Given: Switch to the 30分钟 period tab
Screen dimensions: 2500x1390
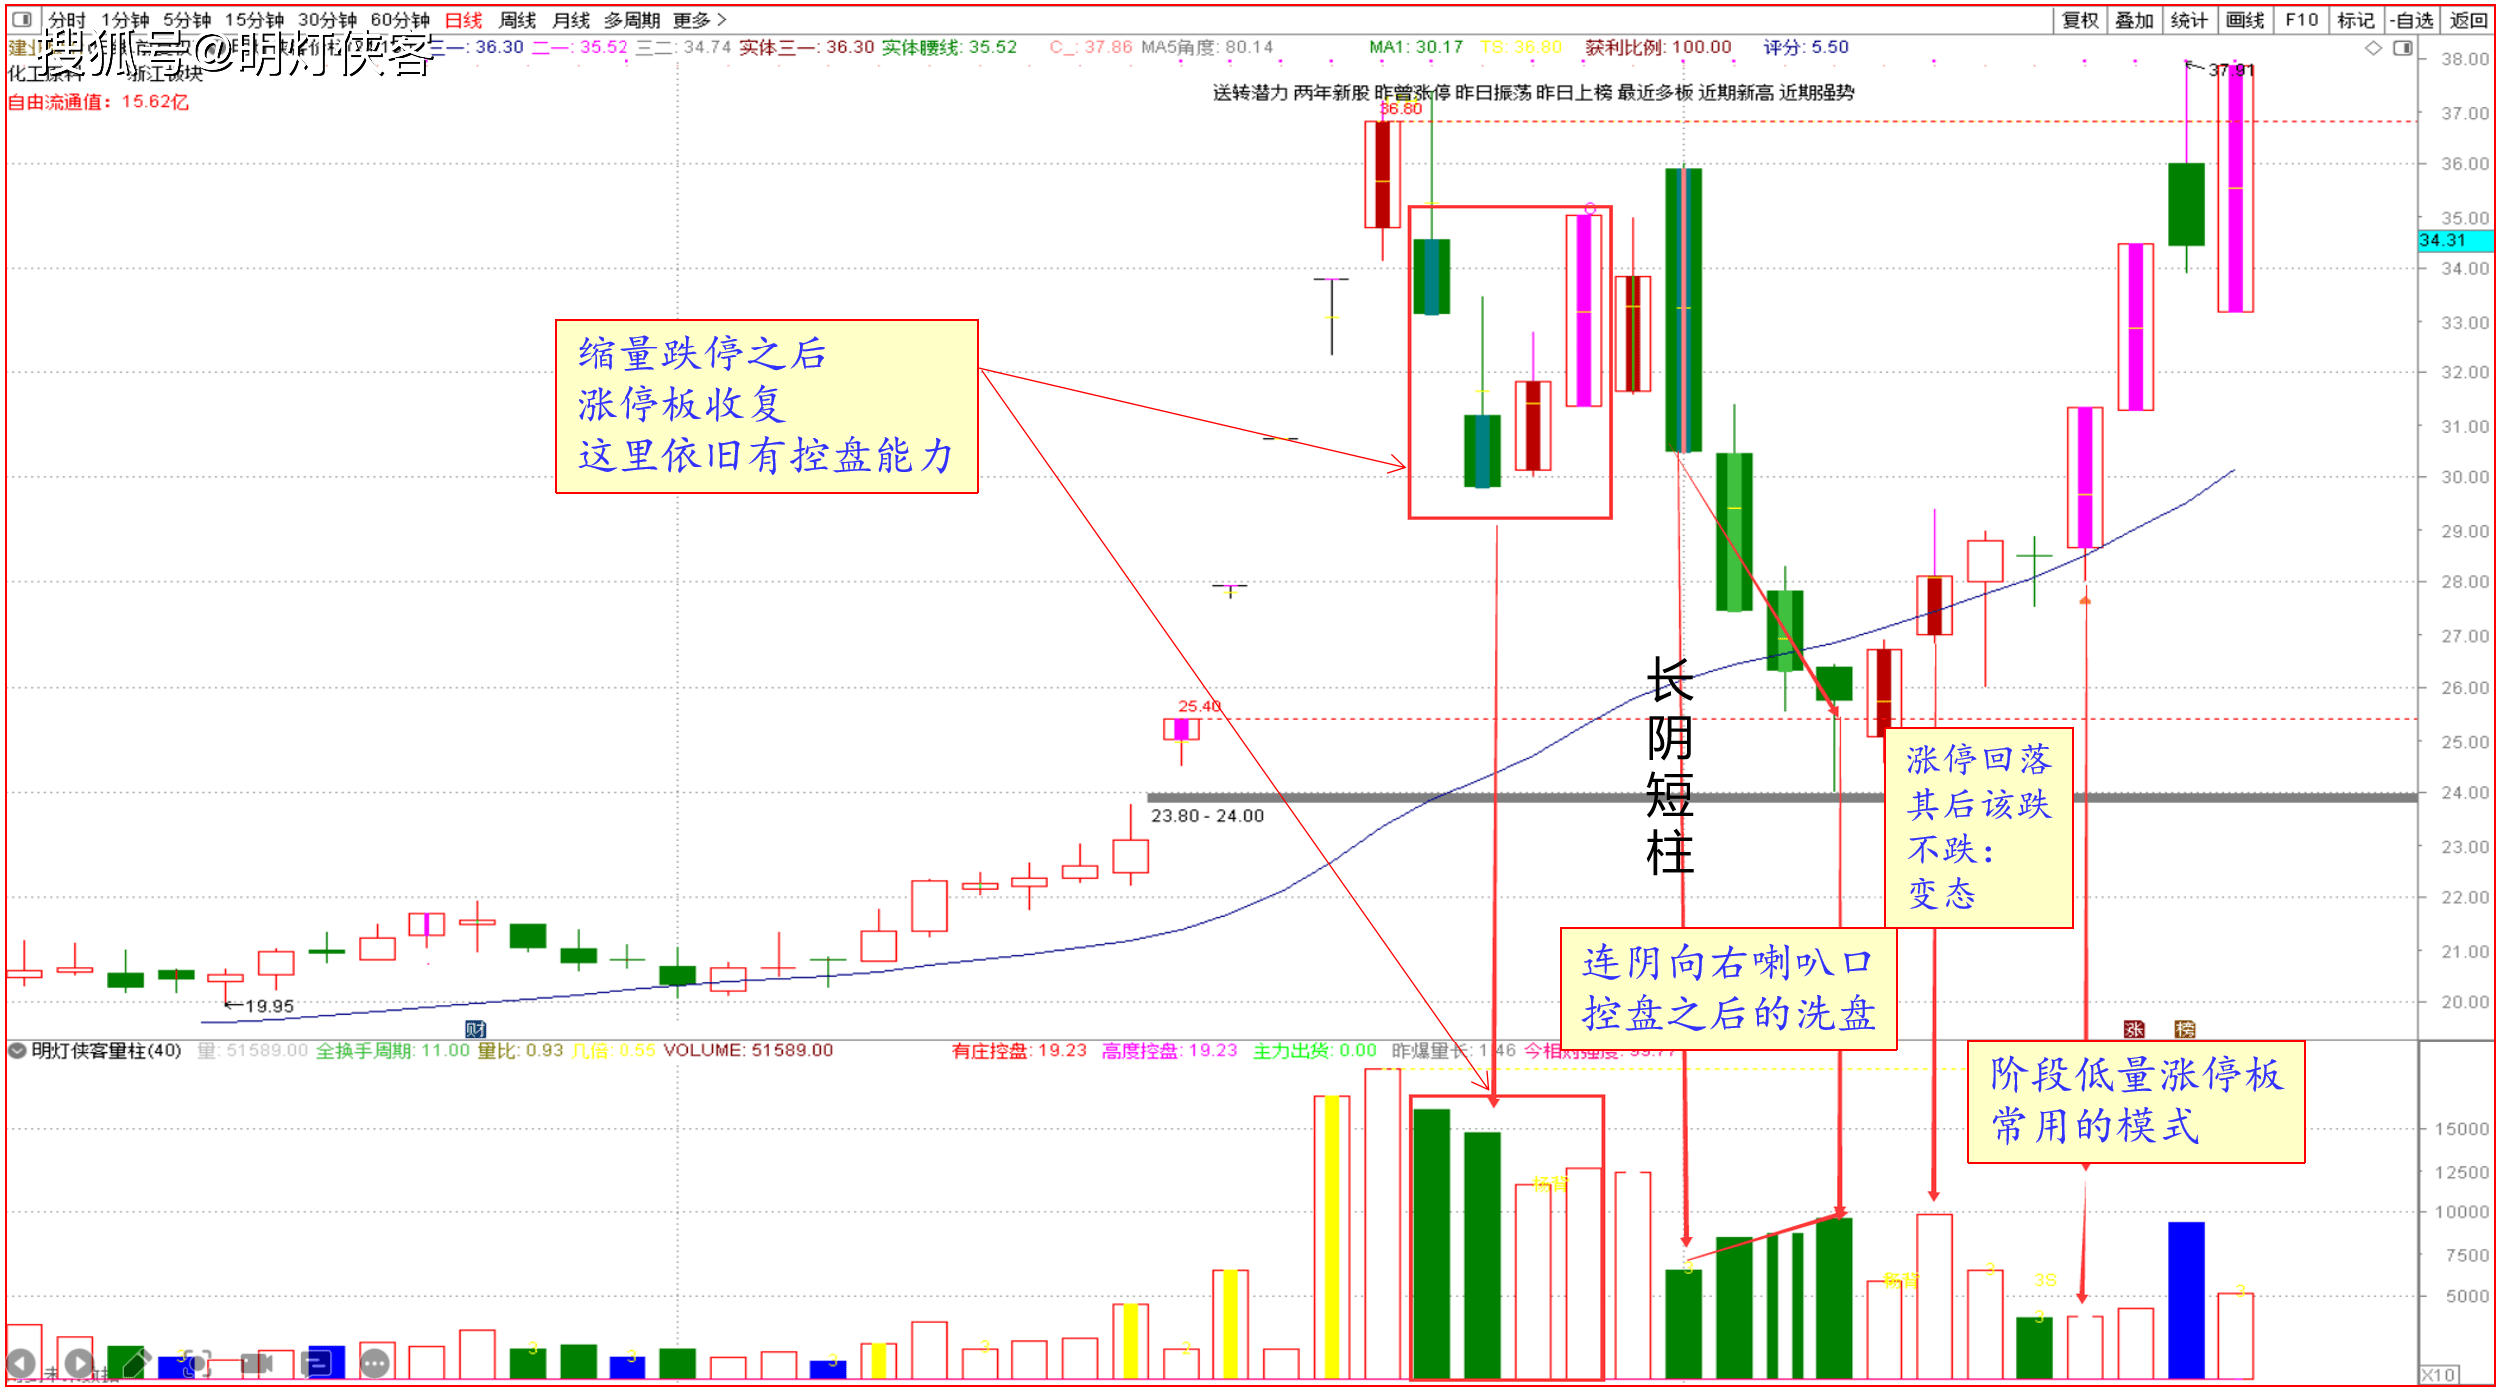Looking at the screenshot, I should point(327,20).
